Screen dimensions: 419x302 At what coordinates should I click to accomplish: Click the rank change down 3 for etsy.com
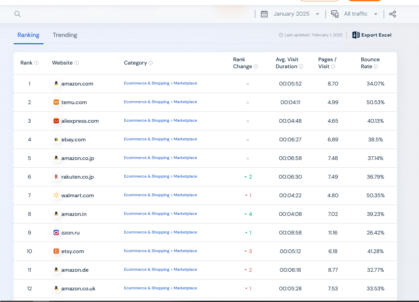[x=248, y=251]
